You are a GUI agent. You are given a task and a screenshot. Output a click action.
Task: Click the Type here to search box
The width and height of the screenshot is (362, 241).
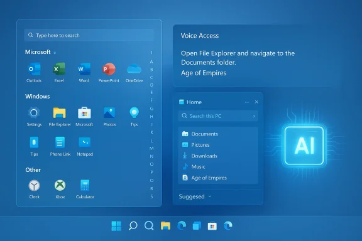[89, 35]
